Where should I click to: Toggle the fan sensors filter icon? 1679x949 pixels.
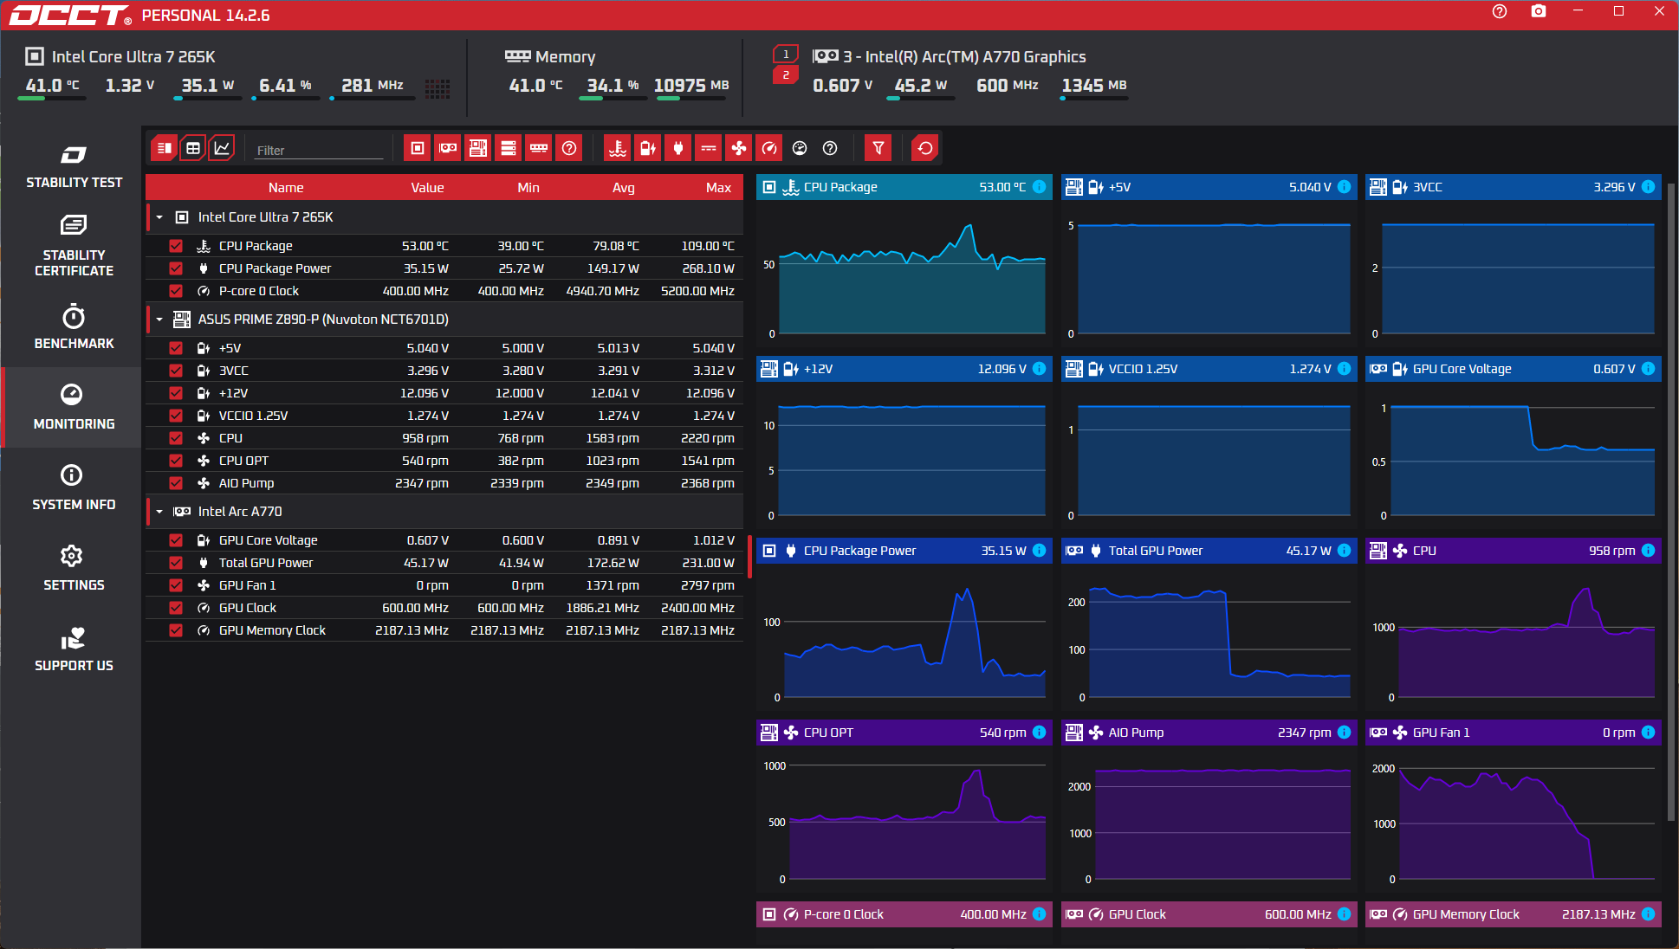[x=738, y=148]
